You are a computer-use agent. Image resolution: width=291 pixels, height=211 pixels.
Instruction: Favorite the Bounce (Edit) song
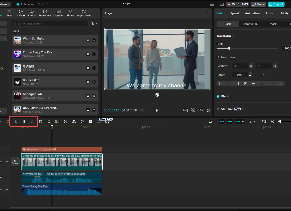coord(88,82)
